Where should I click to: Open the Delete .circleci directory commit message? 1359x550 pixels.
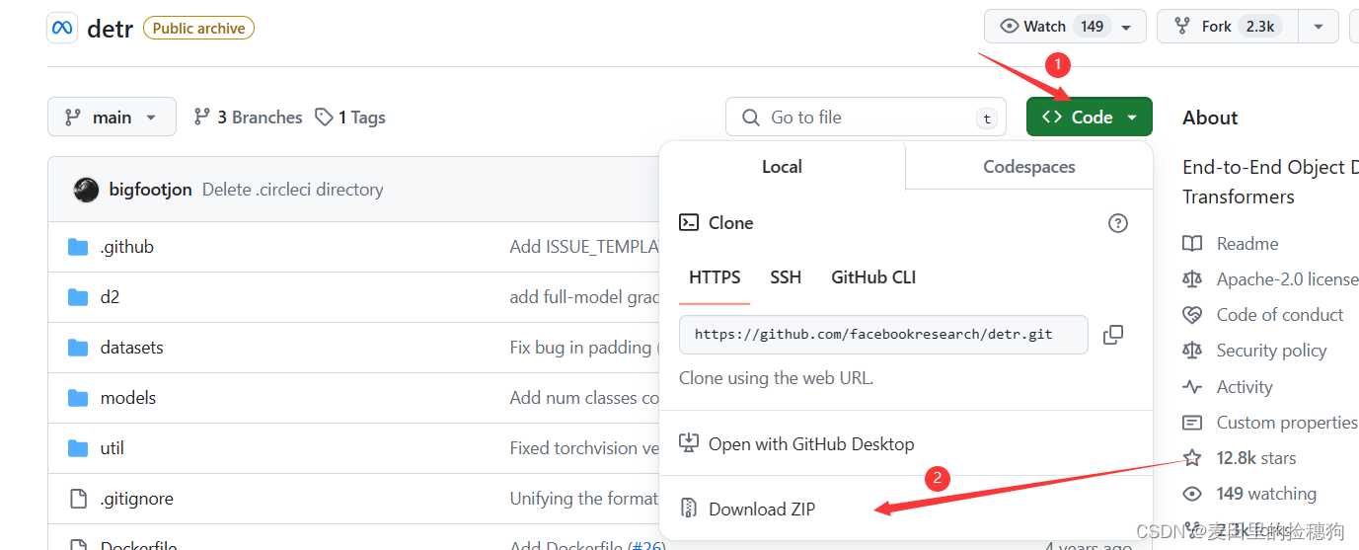[292, 190]
